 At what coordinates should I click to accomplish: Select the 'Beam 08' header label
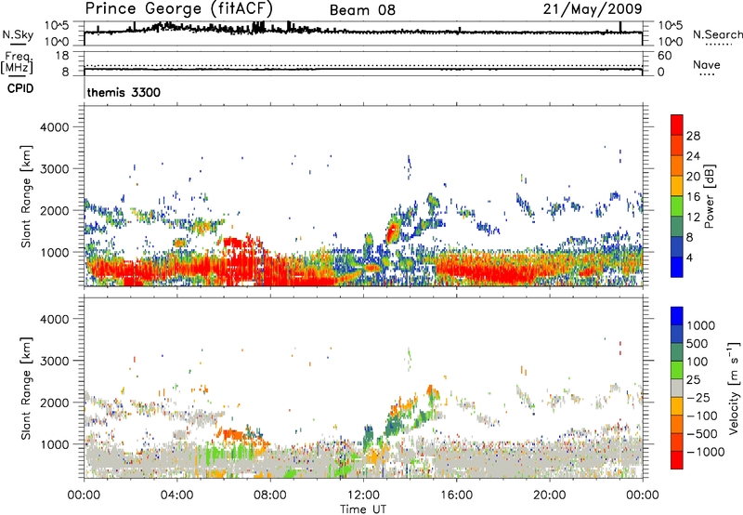pos(362,10)
